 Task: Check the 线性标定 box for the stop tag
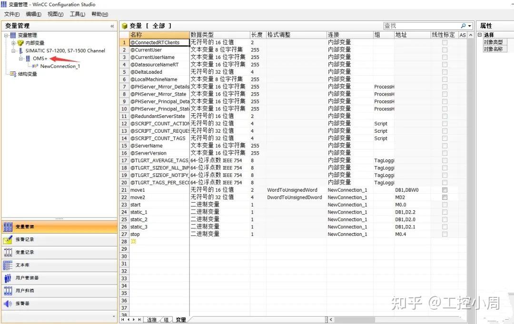click(x=445, y=234)
